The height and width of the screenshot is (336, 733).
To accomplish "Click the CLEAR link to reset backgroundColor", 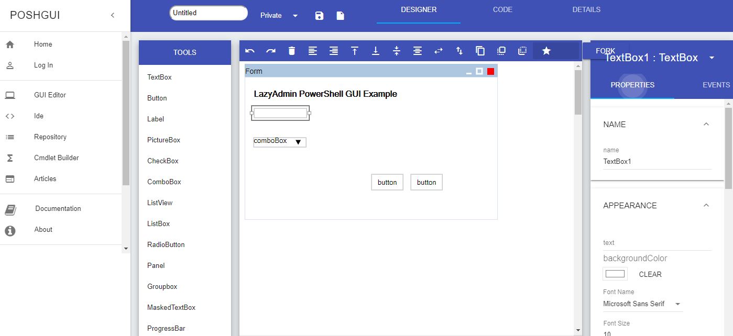I will tap(650, 274).
